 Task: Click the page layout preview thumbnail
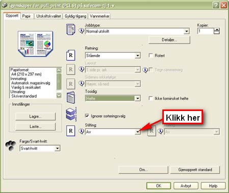[35, 44]
